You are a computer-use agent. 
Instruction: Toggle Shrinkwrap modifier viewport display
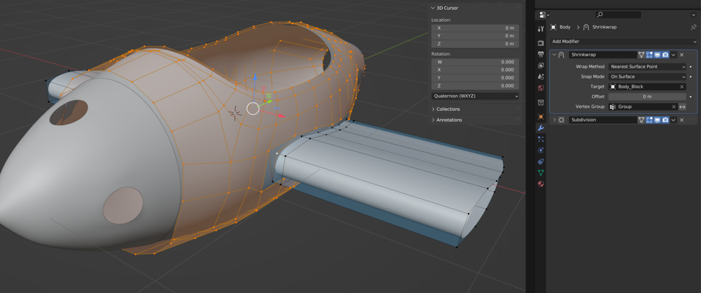[657, 55]
